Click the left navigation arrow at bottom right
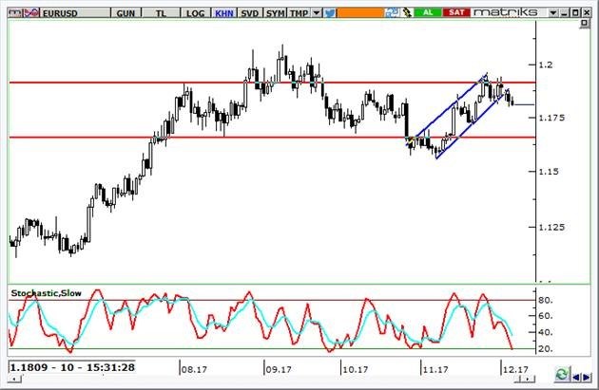This screenshot has width=599, height=390. 576,374
